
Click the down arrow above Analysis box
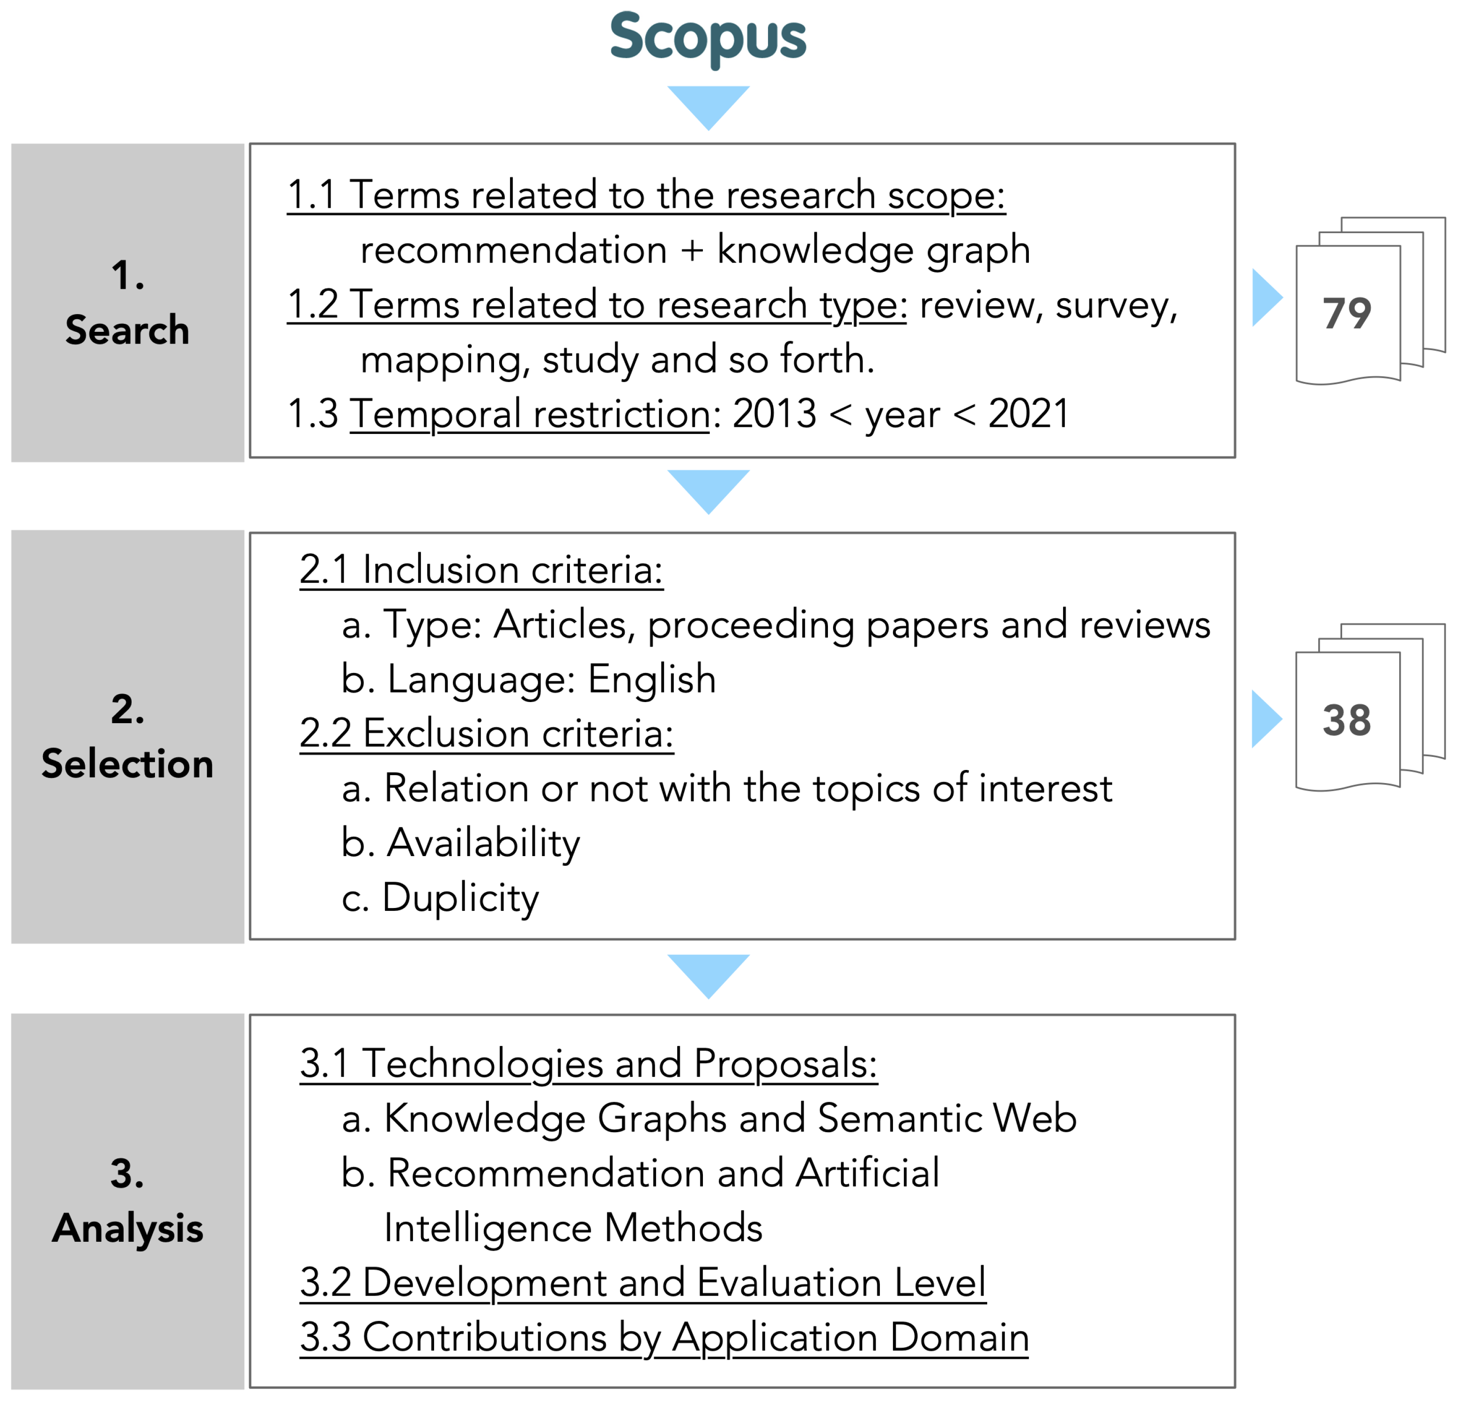coord(708,976)
